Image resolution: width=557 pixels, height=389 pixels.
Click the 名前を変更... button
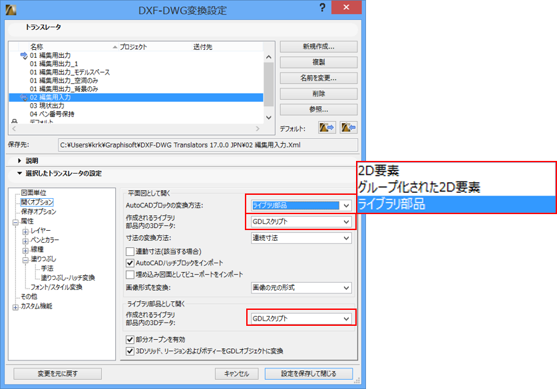point(319,78)
